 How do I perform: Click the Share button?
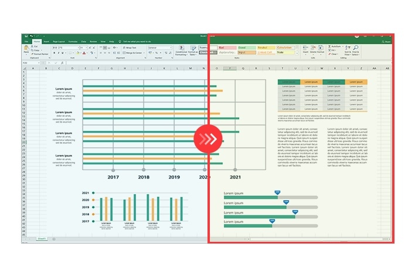pyautogui.click(x=386, y=42)
